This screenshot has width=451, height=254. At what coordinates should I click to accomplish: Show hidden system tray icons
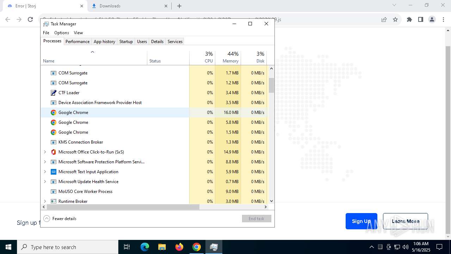pyautogui.click(x=371, y=247)
